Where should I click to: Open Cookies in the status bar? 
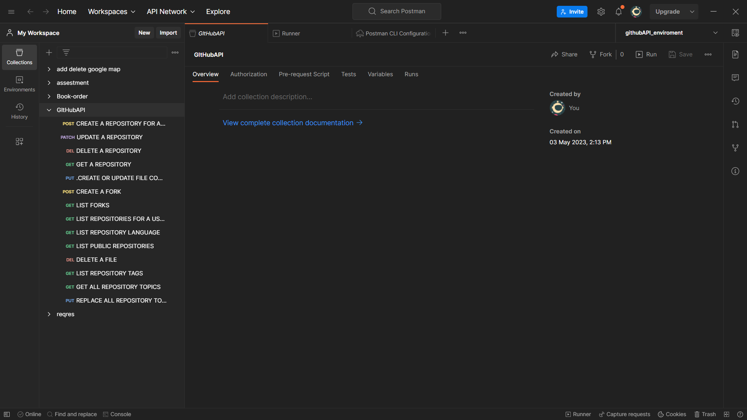pos(672,414)
